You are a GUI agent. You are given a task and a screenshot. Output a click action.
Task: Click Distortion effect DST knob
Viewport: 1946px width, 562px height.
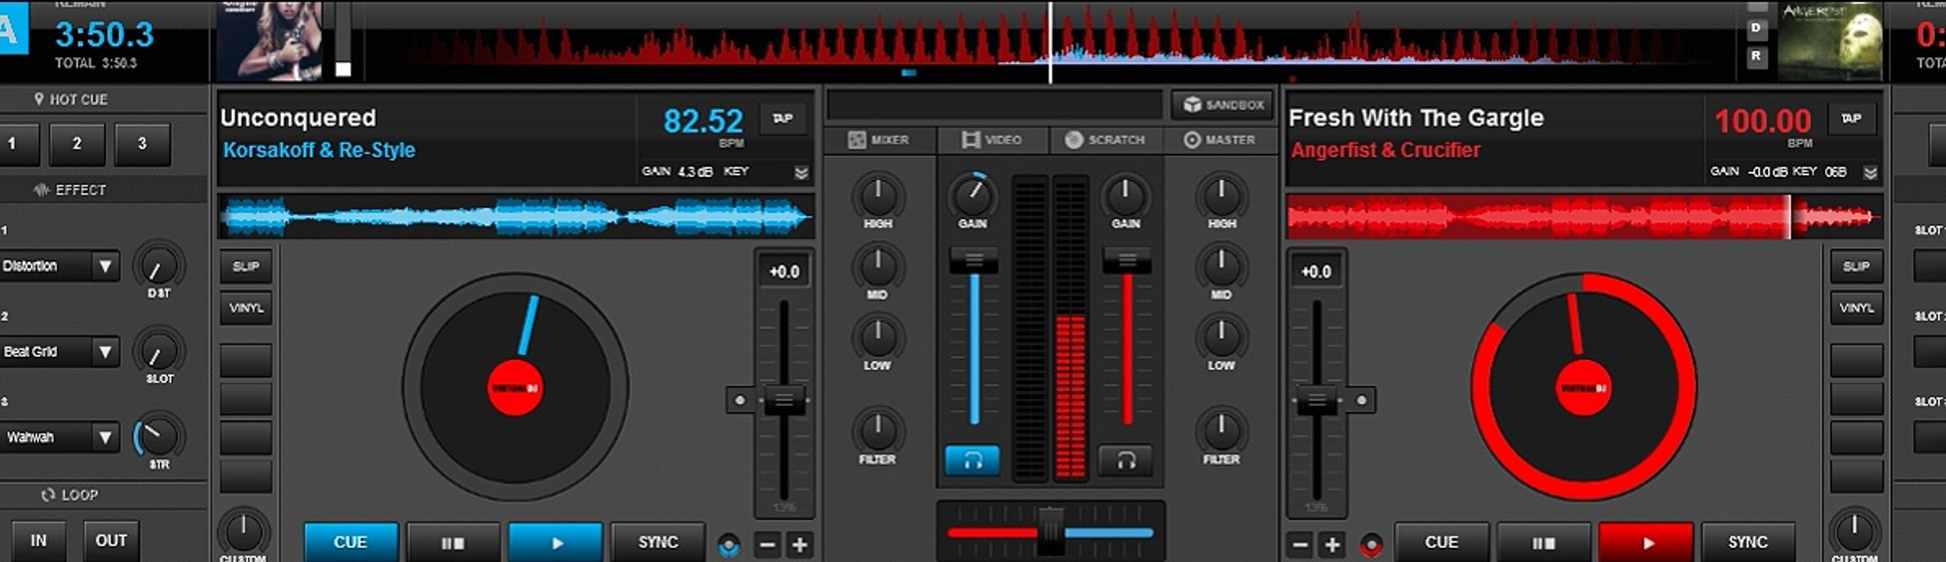point(159,265)
